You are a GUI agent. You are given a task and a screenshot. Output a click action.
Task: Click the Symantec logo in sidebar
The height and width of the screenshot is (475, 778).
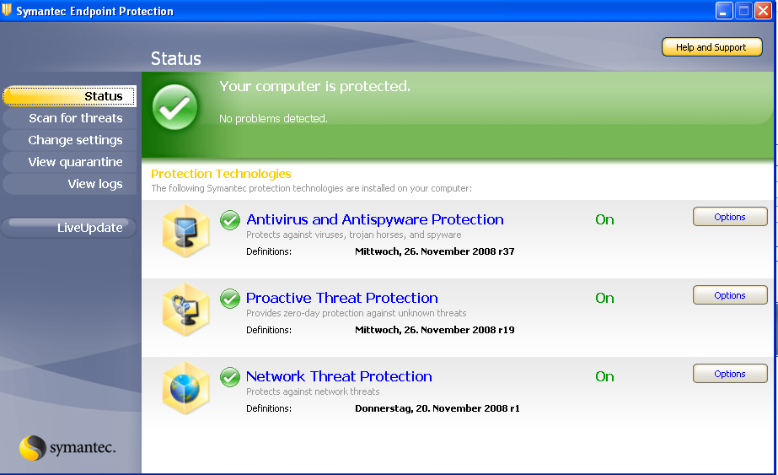click(67, 448)
